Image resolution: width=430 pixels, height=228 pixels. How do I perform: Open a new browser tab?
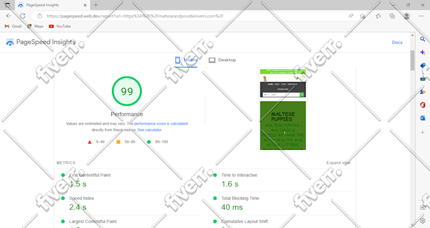(x=95, y=4)
